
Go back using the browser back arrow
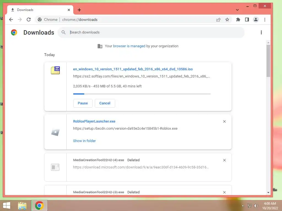pyautogui.click(x=11, y=20)
